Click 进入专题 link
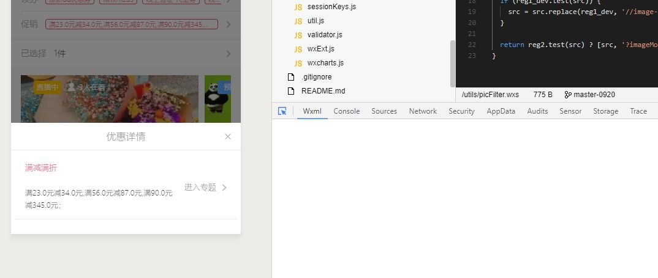The height and width of the screenshot is (278, 658). pyautogui.click(x=200, y=187)
